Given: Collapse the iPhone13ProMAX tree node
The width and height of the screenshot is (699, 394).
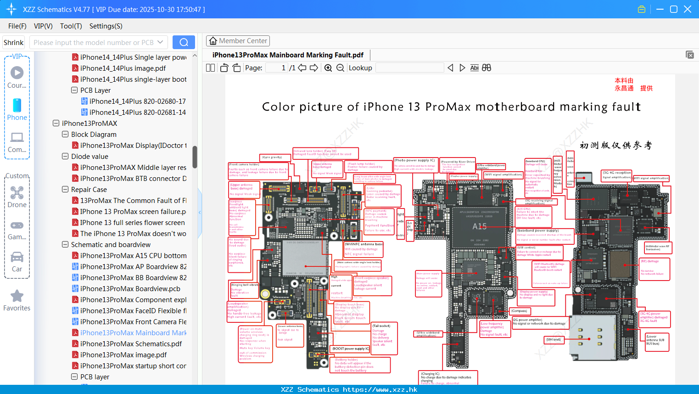Looking at the screenshot, I should click(x=56, y=123).
